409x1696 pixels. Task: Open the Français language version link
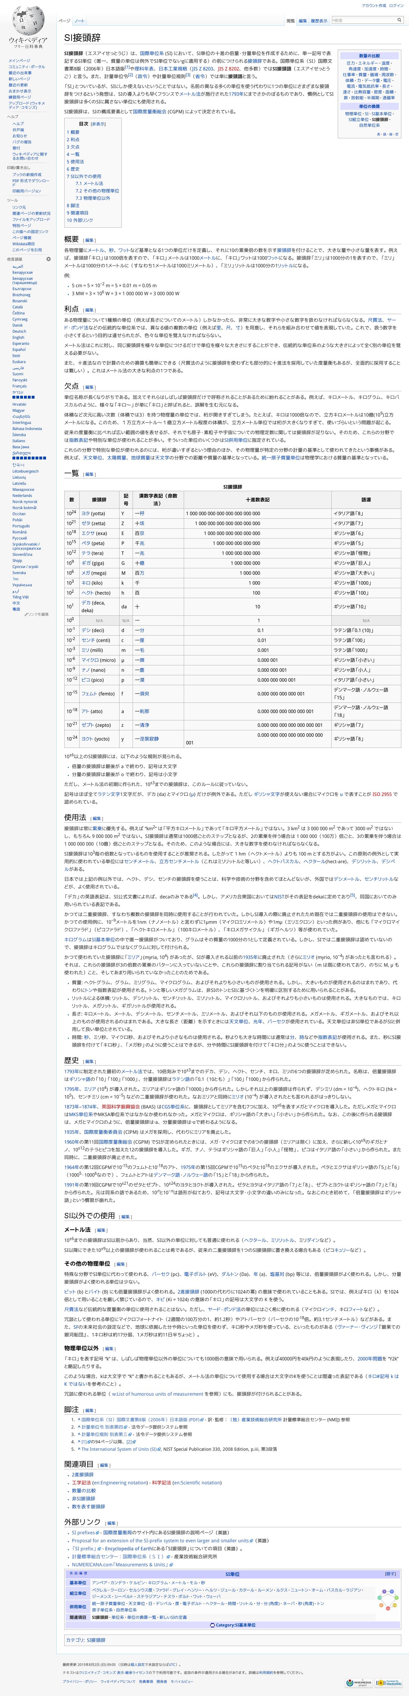tap(20, 386)
